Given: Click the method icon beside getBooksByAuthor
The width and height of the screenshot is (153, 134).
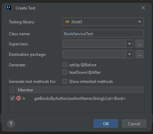Looking at the screenshot, I should point(19,98).
